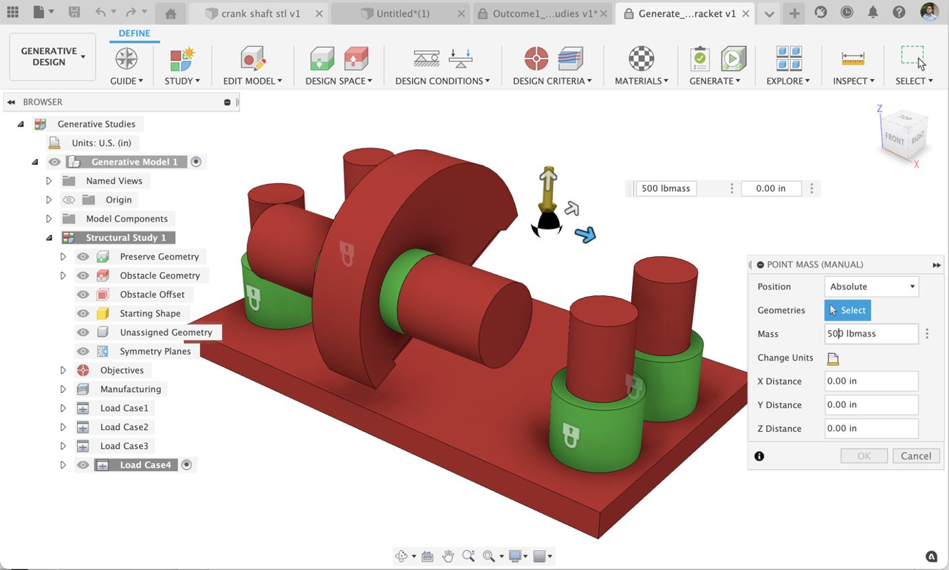Redo the last action

(x=131, y=12)
